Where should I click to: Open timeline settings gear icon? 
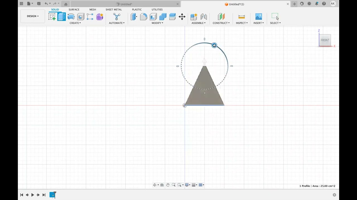click(x=334, y=195)
